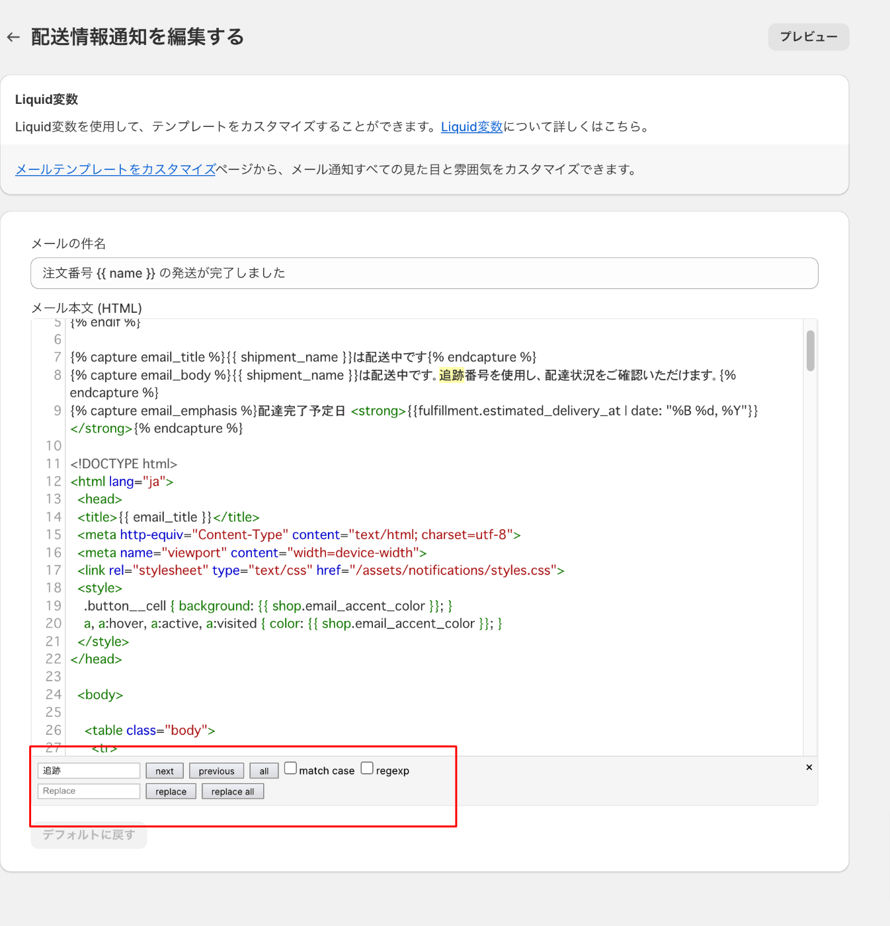
Task: Click the replace all button
Action: (x=233, y=792)
